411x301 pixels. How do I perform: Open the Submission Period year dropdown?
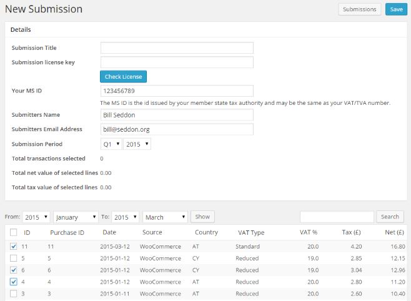(x=137, y=144)
